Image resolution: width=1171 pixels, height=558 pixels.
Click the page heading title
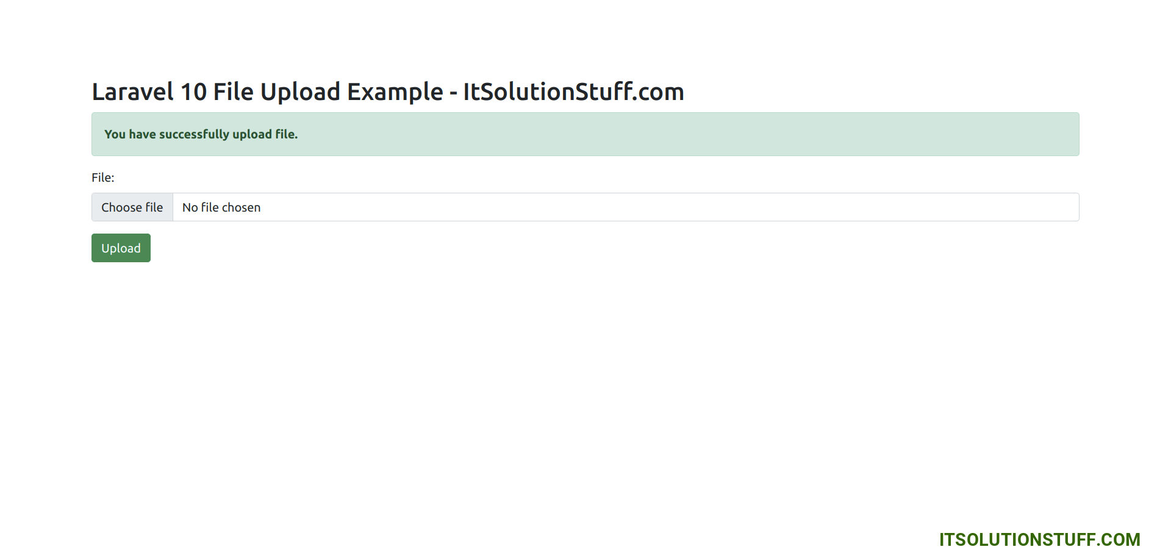(x=388, y=92)
